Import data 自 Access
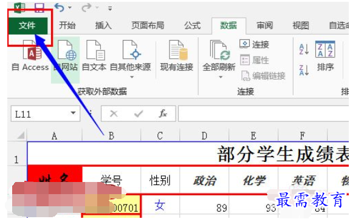 click(30, 56)
